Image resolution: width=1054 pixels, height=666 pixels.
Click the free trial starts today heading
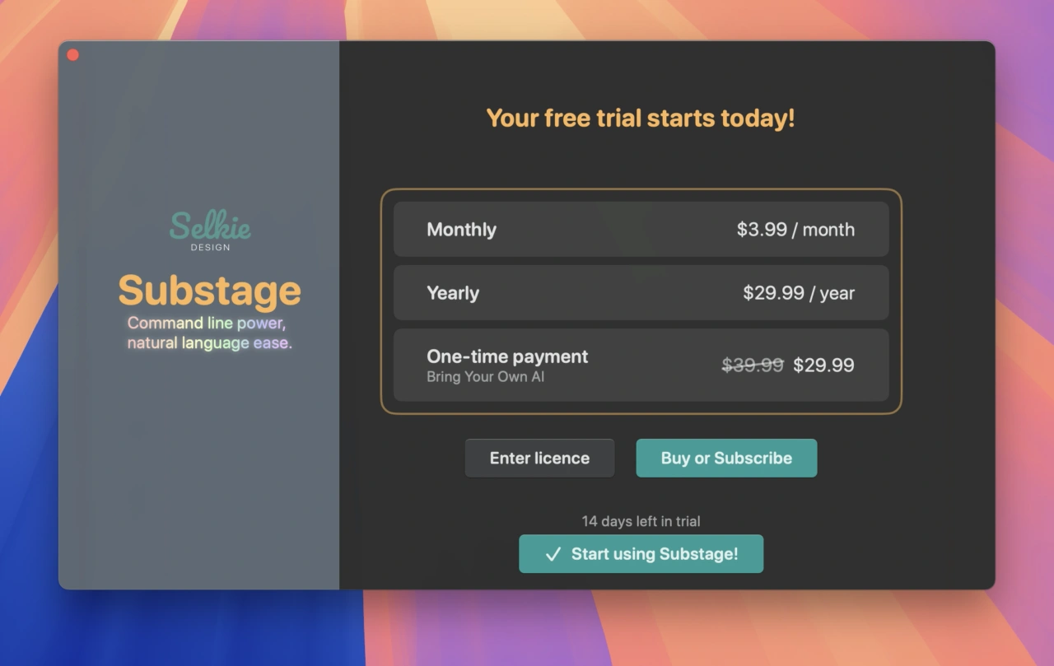641,118
